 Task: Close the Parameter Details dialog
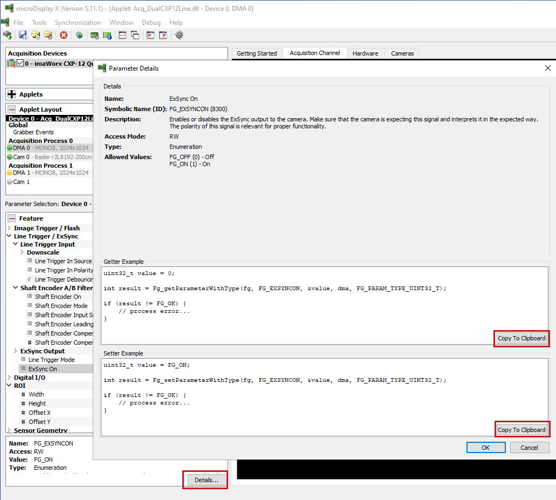pos(547,68)
